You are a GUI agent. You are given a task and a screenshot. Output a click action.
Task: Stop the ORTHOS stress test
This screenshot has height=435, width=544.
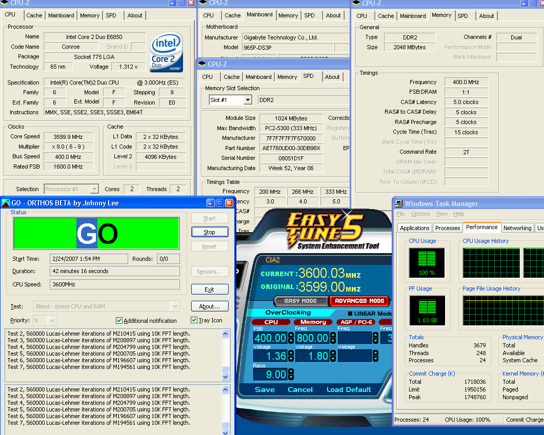click(x=209, y=232)
